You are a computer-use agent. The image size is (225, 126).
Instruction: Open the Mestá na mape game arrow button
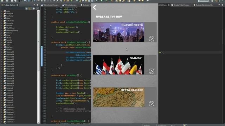click(152, 104)
